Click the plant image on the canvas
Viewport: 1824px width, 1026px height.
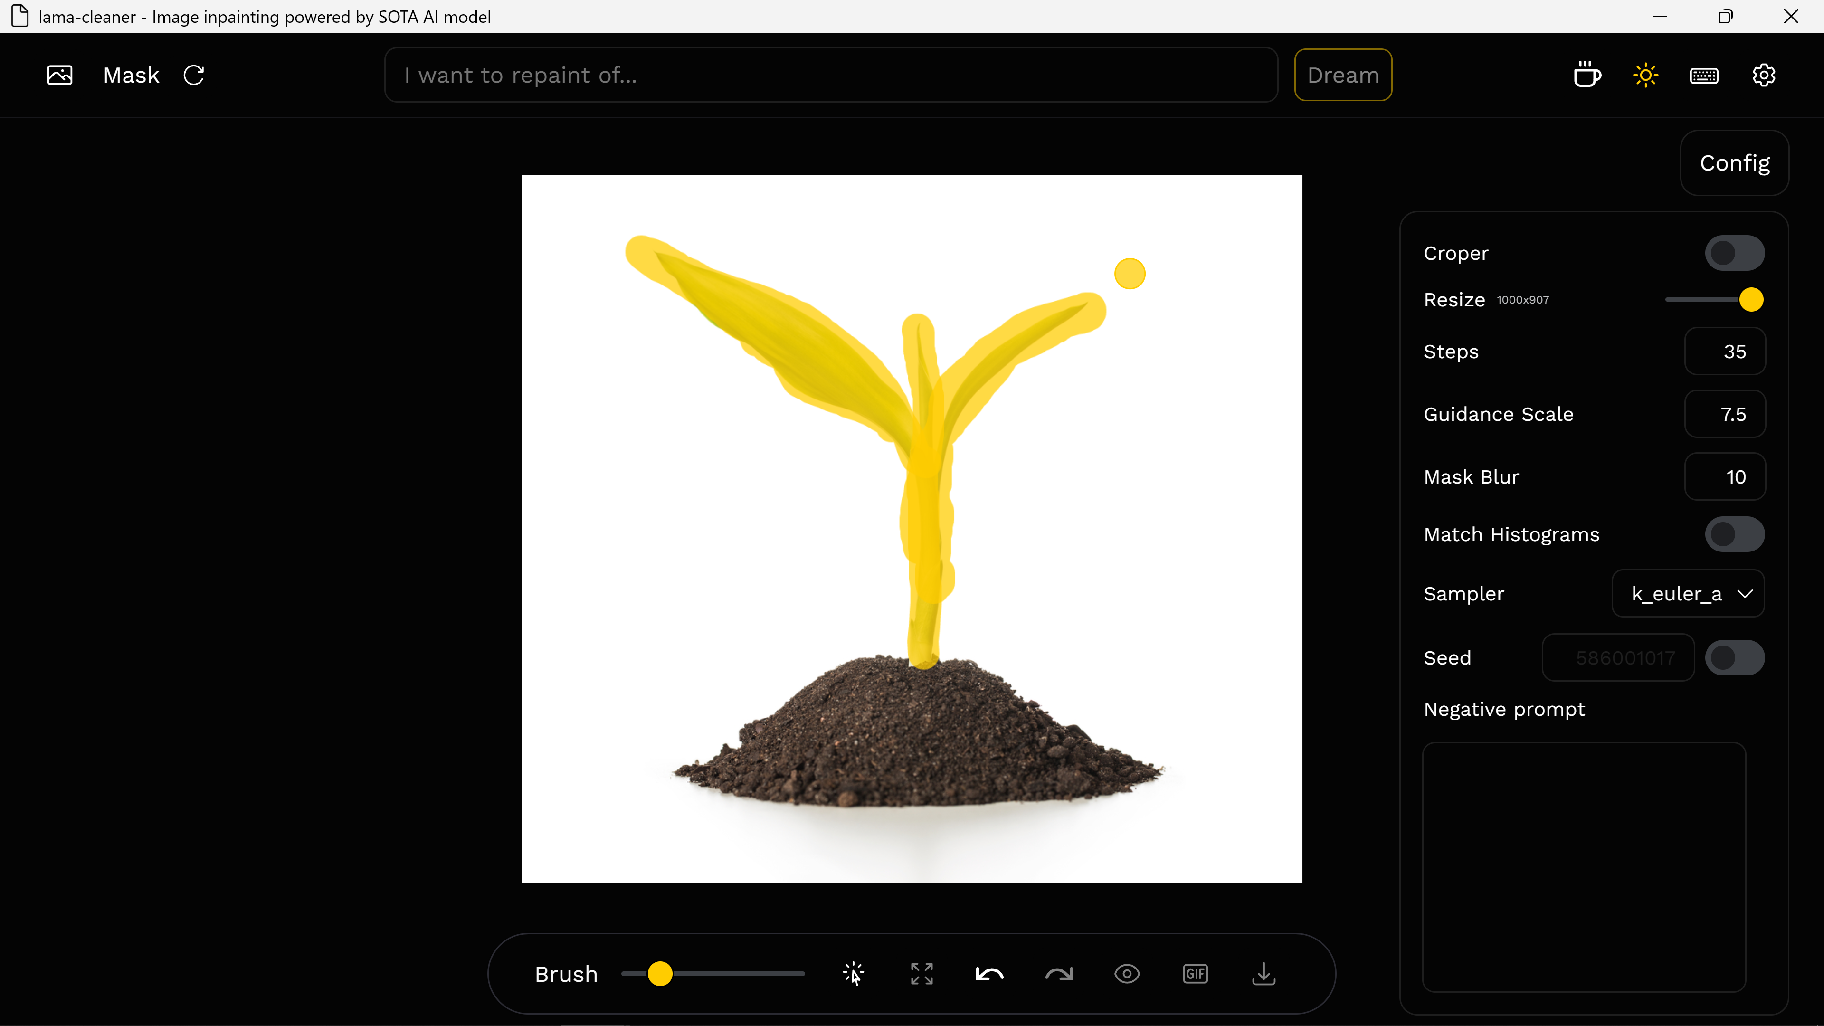(912, 529)
